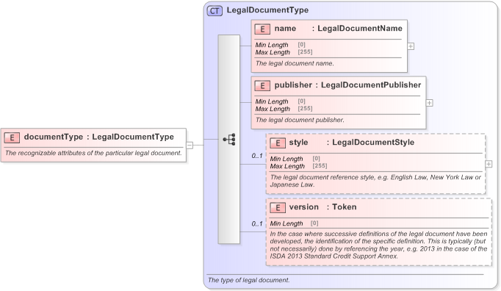Click the 'version' element label
Image resolution: width=501 pixels, height=291 pixels.
click(x=304, y=207)
